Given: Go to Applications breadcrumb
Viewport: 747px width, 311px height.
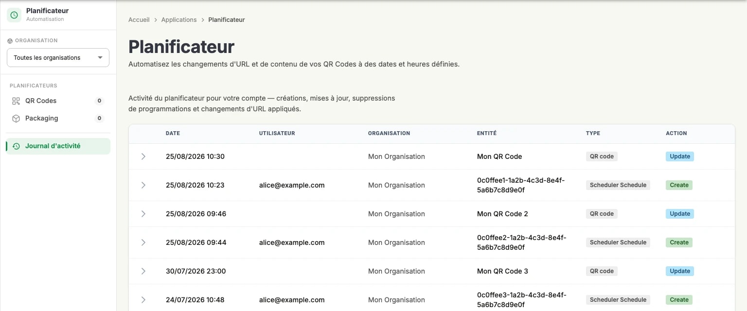Looking at the screenshot, I should pos(179,20).
